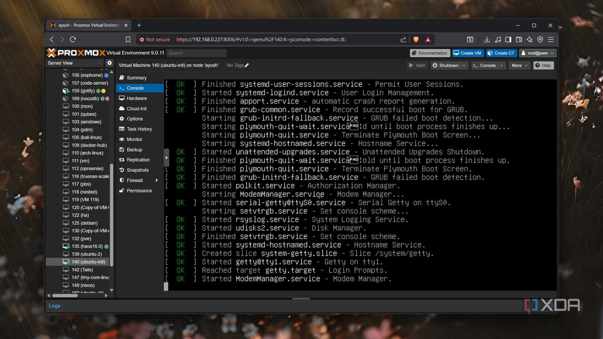Click the Proxmox search field
The height and width of the screenshot is (339, 603).
[196, 53]
